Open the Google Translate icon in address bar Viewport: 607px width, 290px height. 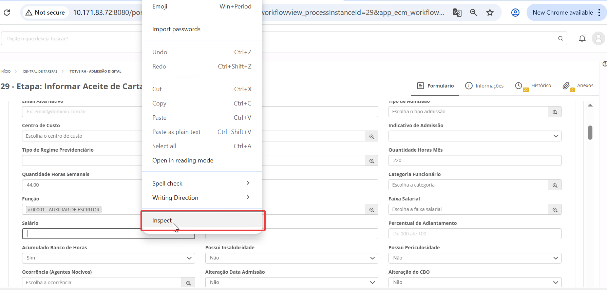(457, 13)
